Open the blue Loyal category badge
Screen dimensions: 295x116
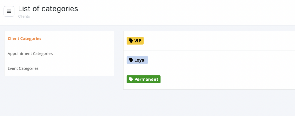point(137,60)
